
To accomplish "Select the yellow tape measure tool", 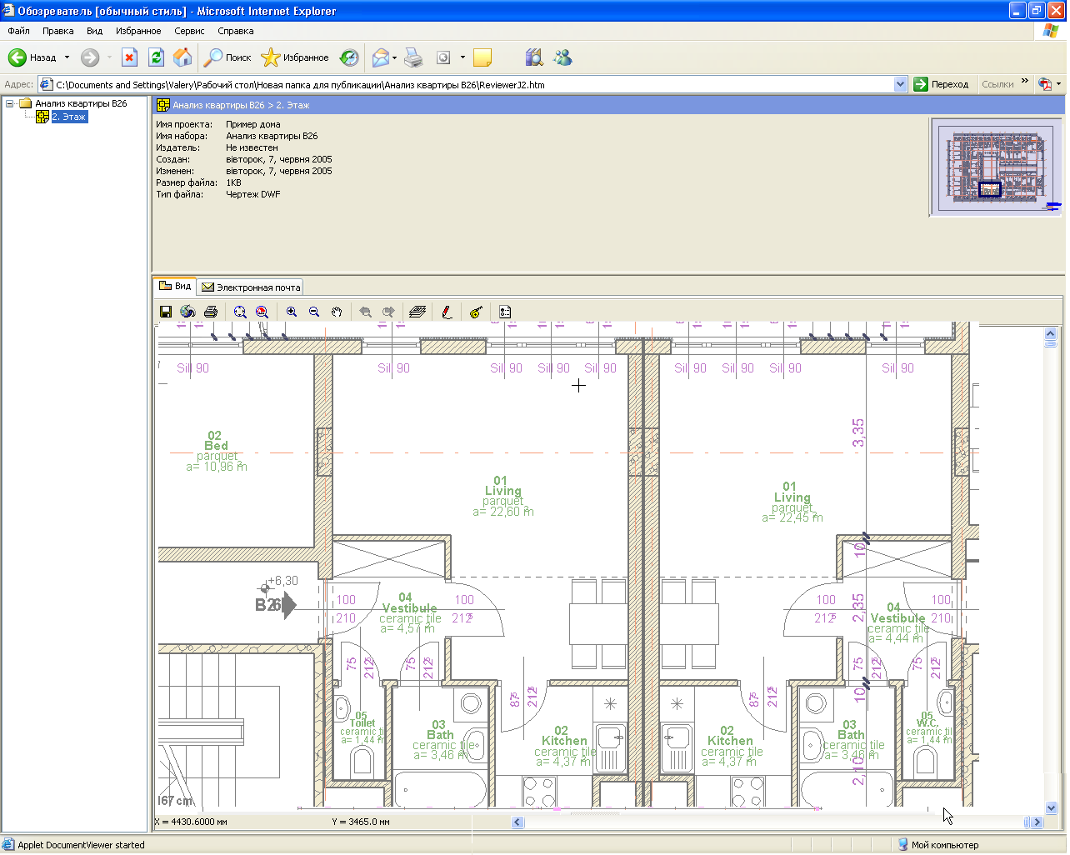I will tap(476, 312).
